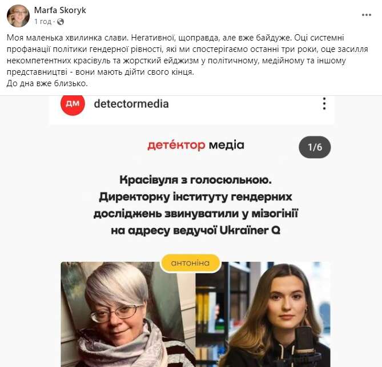Click the headline word 'мізогінії'

[275, 213]
